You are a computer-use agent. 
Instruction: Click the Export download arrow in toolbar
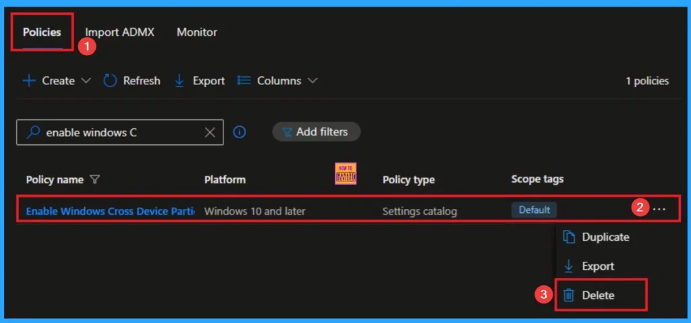click(x=179, y=81)
